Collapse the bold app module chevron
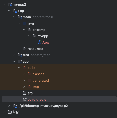 (x=9, y=11)
